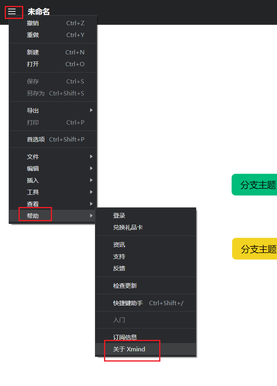The image size is (277, 386).
Task: Choose 兑换礼品卡 in help submenu
Action: 146,227
